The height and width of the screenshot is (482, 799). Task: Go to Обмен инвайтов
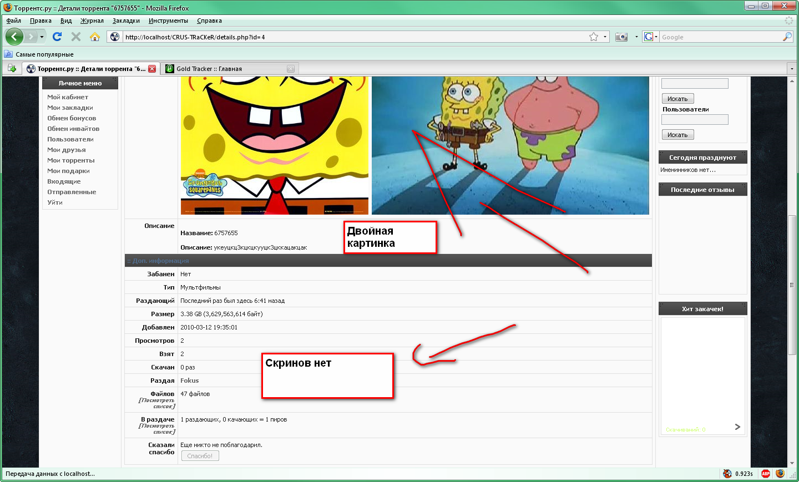[x=73, y=129]
